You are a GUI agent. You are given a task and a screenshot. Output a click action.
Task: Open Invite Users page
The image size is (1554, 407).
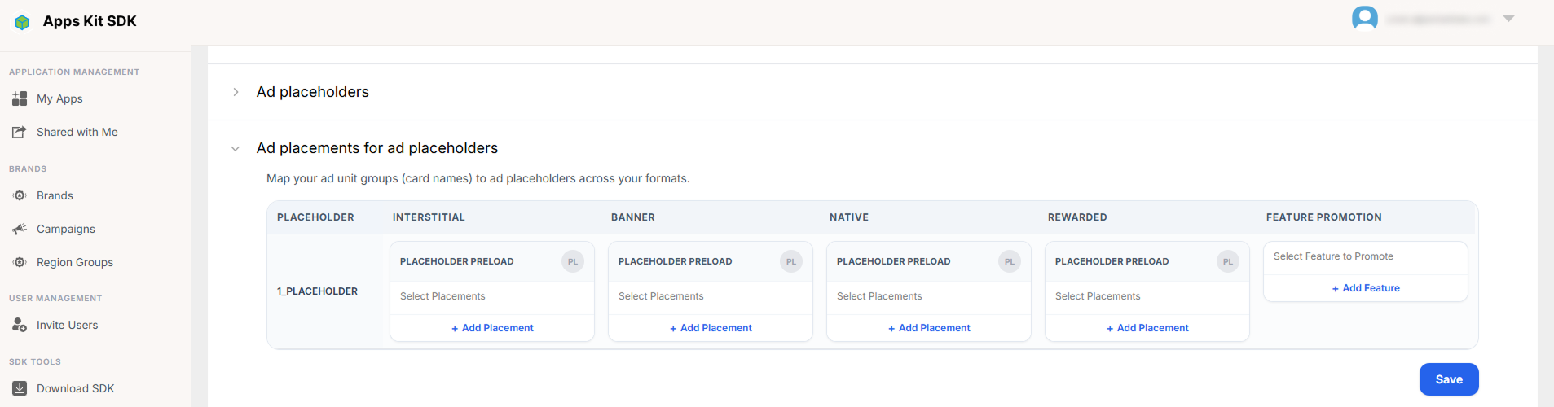pos(67,325)
